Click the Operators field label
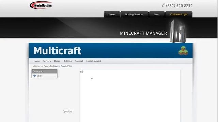 (x=67, y=111)
